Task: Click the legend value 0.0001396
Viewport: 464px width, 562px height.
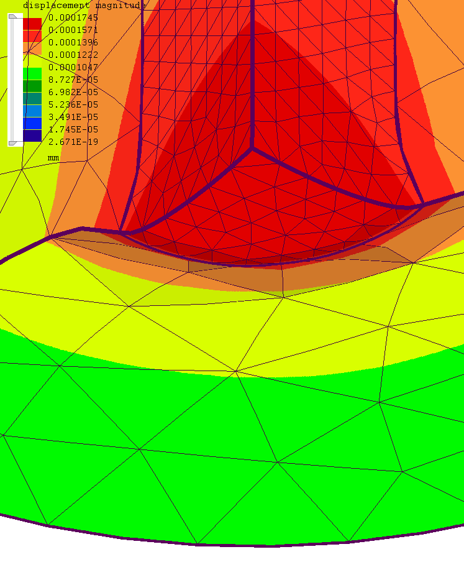Action: click(73, 42)
